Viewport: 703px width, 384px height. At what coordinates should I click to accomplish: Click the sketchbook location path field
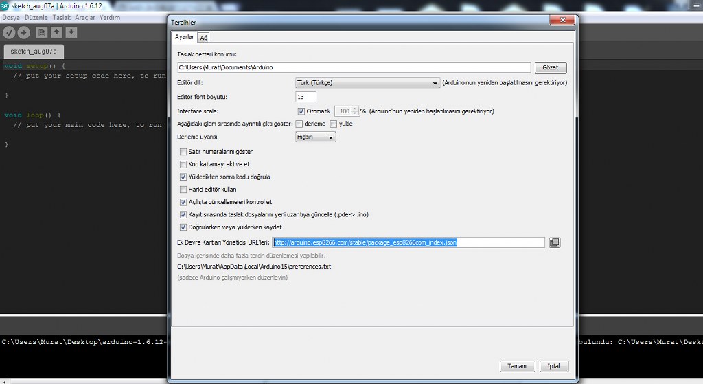(354, 67)
